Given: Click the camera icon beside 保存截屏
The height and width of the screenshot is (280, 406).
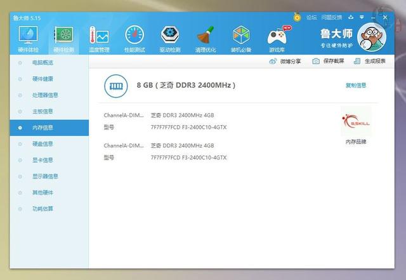Looking at the screenshot, I should [x=316, y=61].
